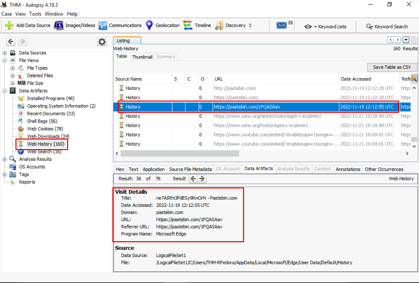Click the Keyword Search button

[x=387, y=27]
